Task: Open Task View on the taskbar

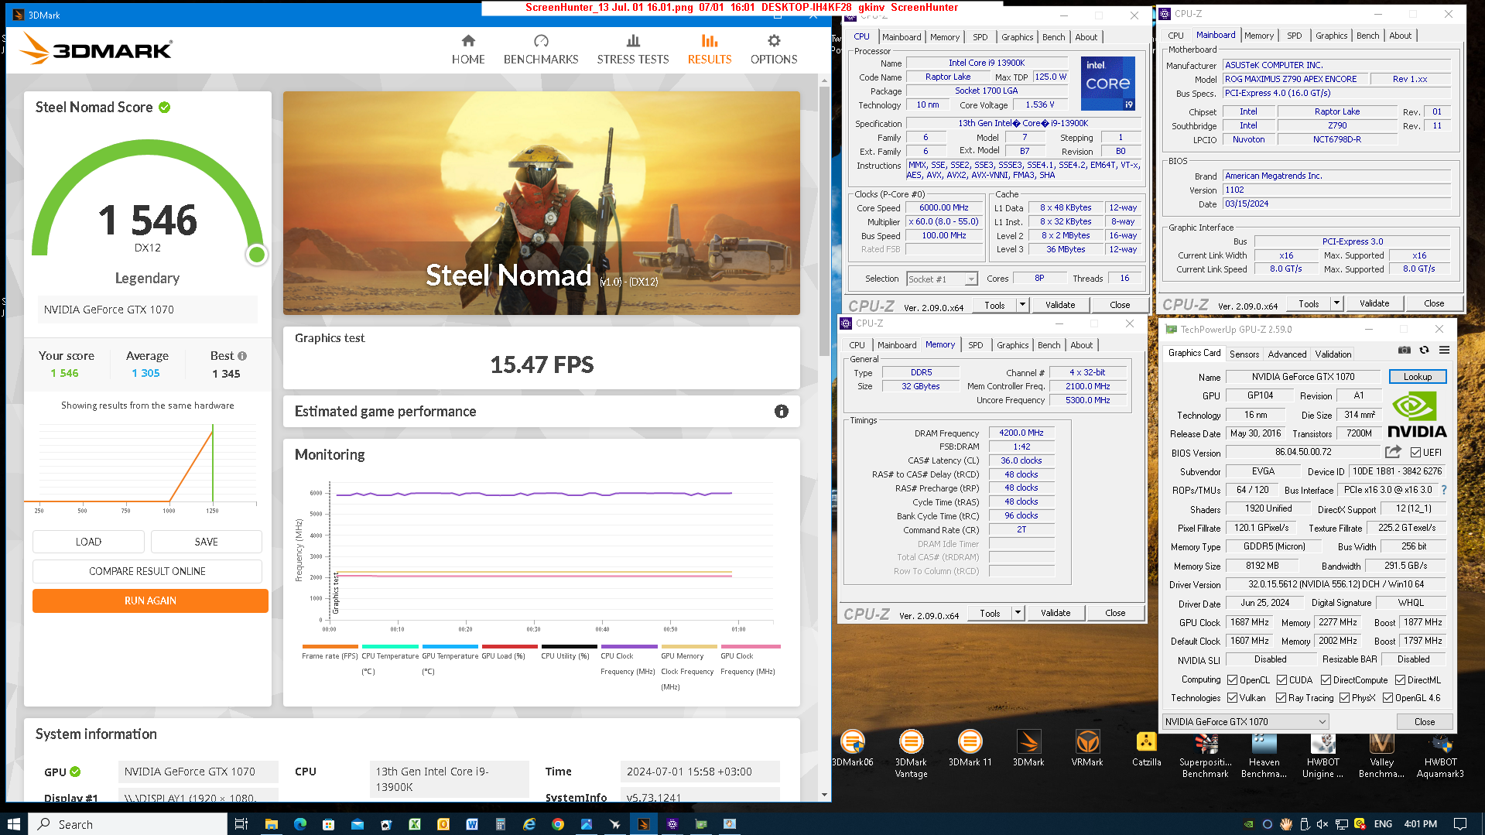Action: [x=241, y=824]
